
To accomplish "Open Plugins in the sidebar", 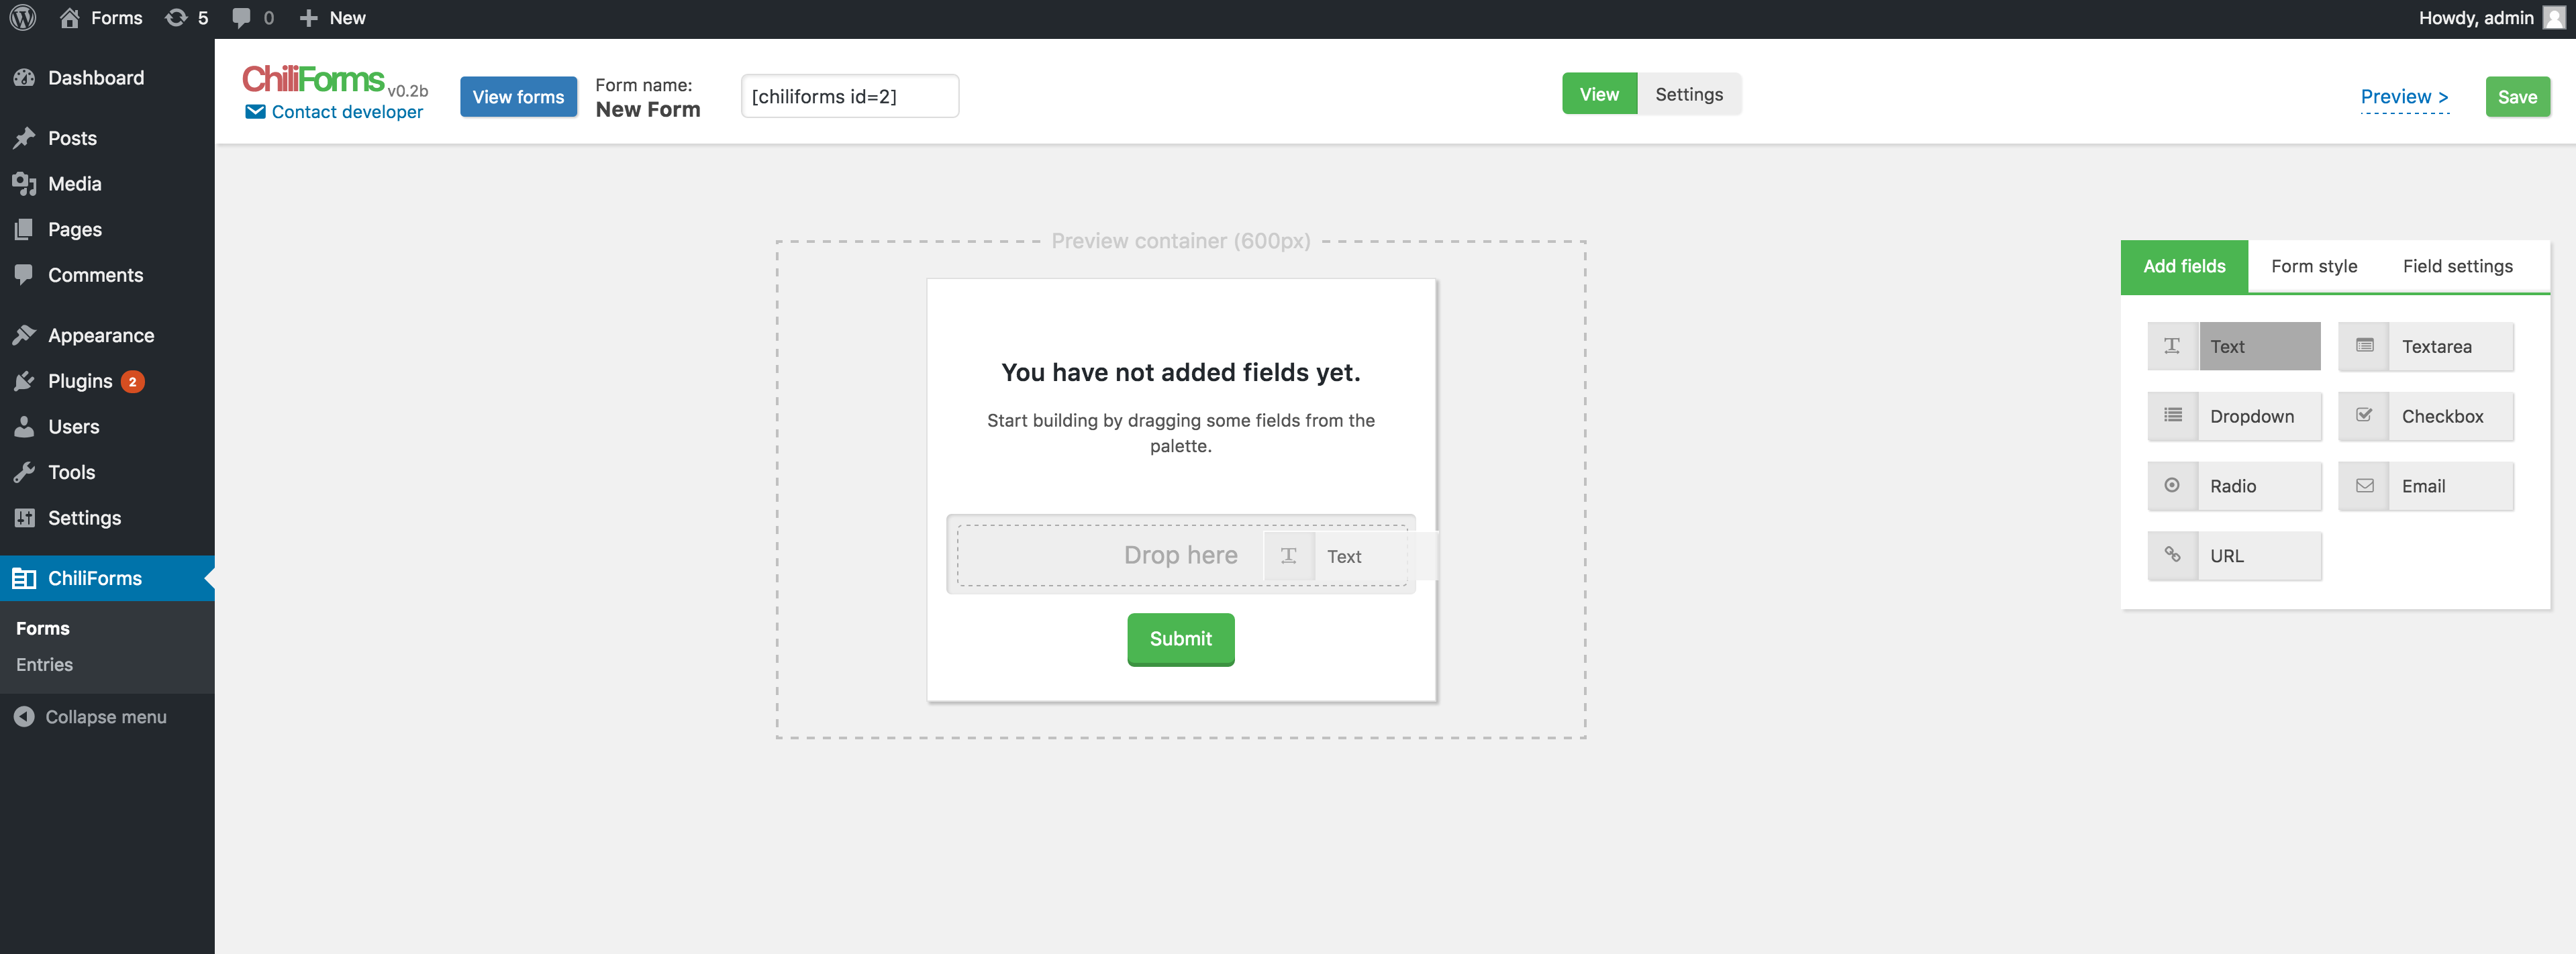I will click(107, 381).
